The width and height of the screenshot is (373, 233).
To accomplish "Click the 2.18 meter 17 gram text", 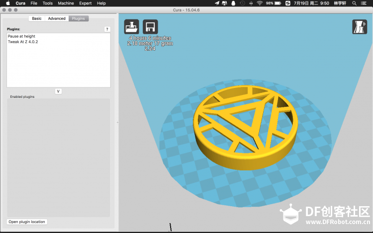I will [150, 43].
